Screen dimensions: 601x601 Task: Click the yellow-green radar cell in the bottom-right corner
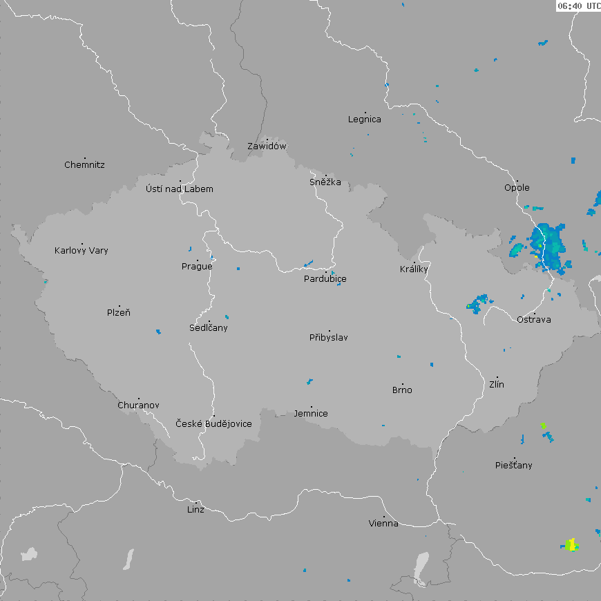pyautogui.click(x=571, y=545)
